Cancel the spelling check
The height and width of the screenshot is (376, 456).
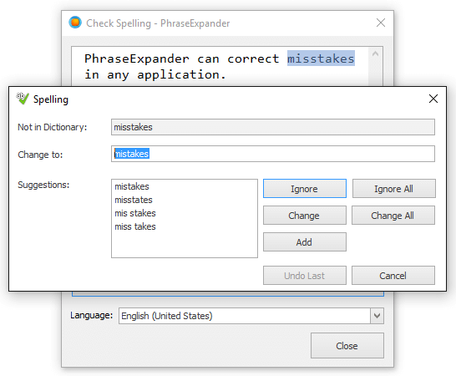point(393,275)
